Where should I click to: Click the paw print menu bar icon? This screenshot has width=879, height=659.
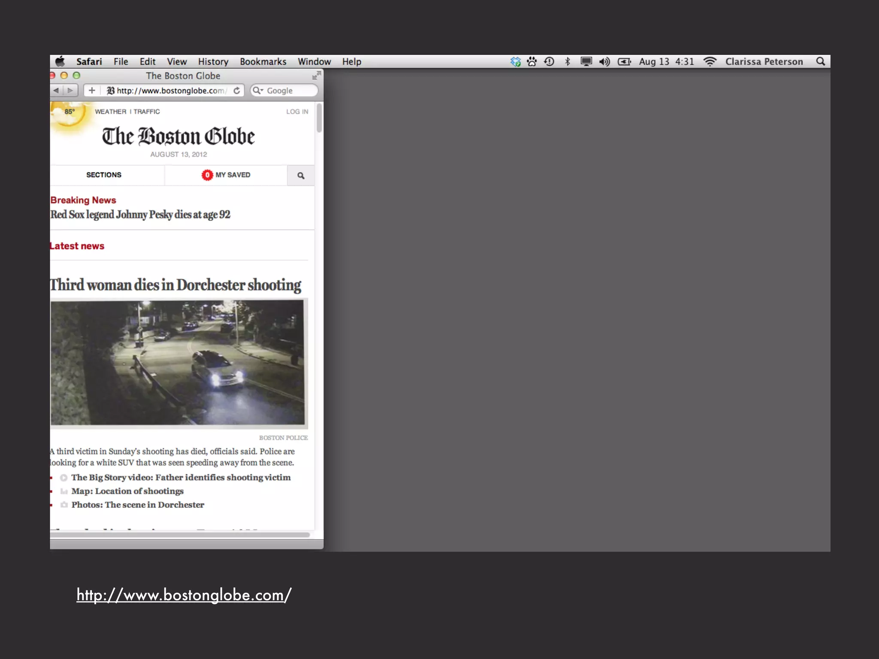point(532,61)
